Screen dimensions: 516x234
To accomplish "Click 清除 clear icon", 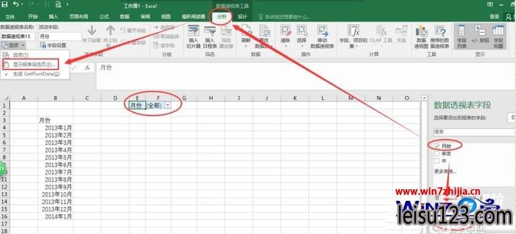I will [x=285, y=31].
